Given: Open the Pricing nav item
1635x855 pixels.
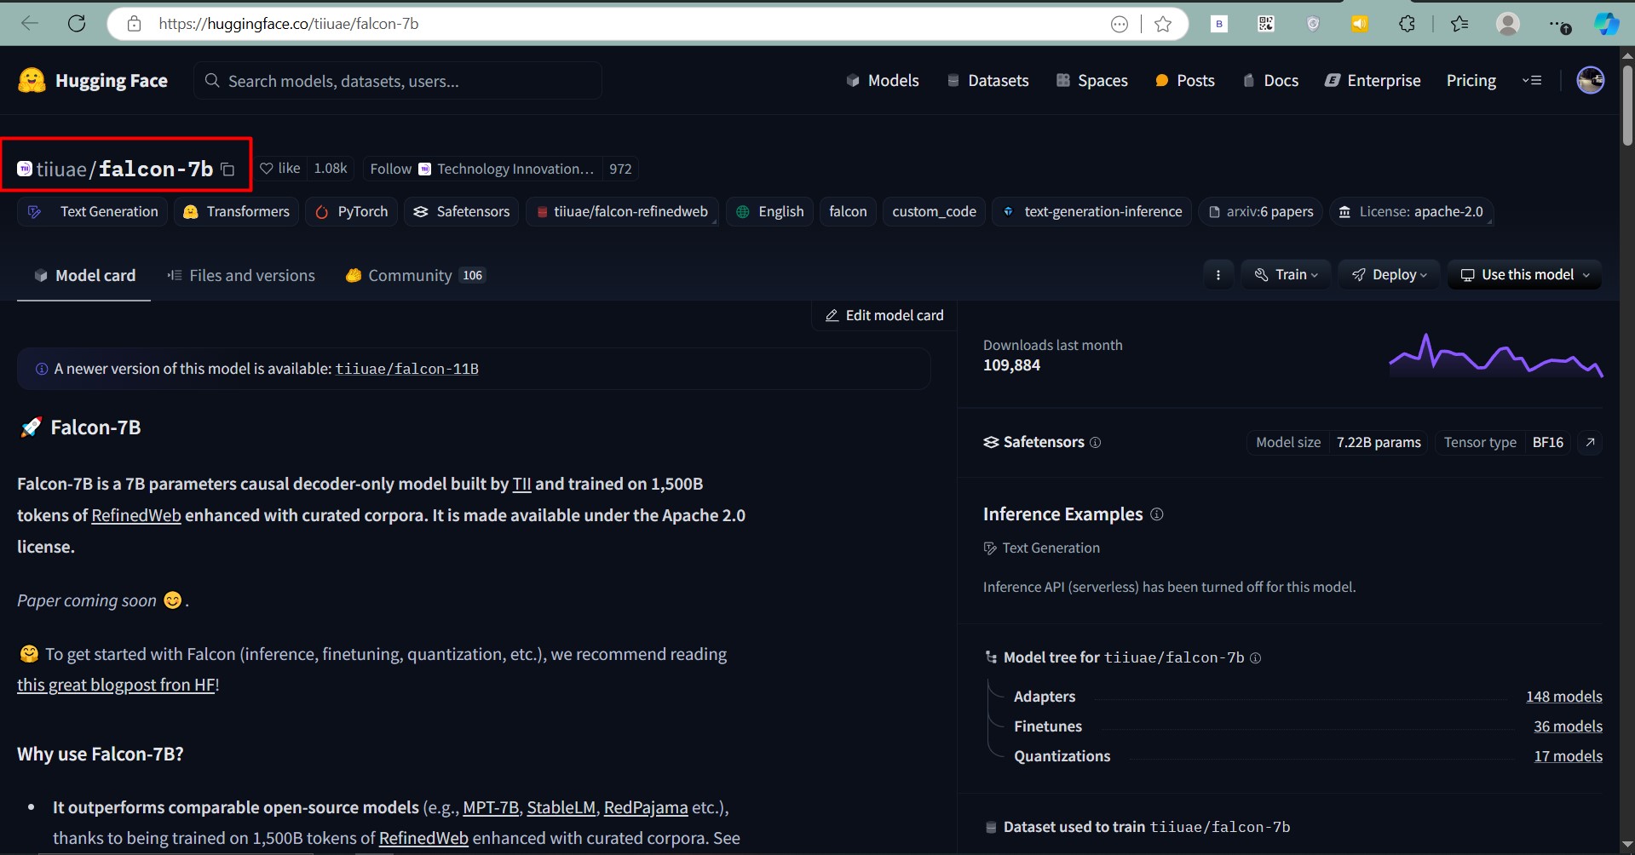Looking at the screenshot, I should [x=1471, y=80].
